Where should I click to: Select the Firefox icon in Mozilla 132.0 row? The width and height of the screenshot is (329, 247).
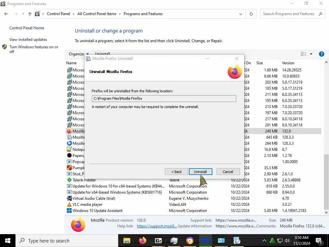click(x=69, y=131)
